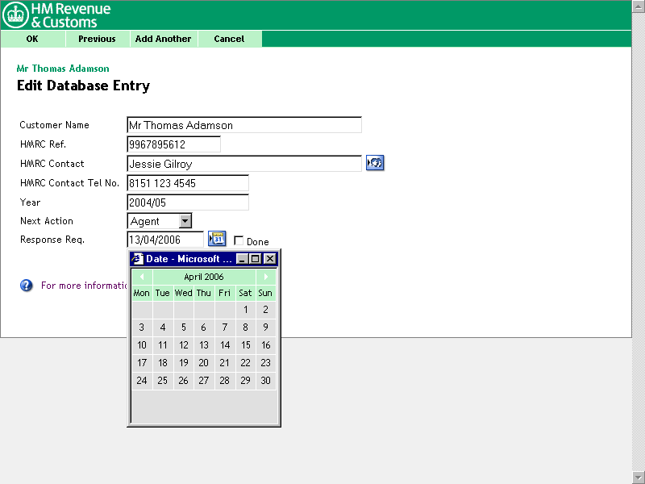The height and width of the screenshot is (484, 645).
Task: Tick the Done checkbox
Action: [239, 241]
